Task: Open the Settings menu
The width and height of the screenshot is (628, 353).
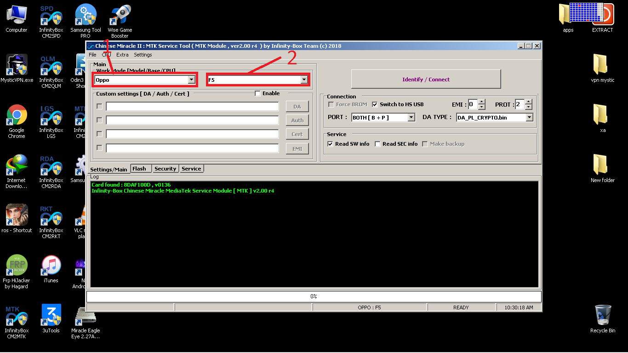Action: click(143, 55)
